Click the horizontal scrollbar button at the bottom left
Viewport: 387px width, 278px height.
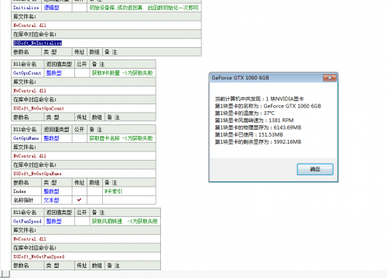coord(5,274)
